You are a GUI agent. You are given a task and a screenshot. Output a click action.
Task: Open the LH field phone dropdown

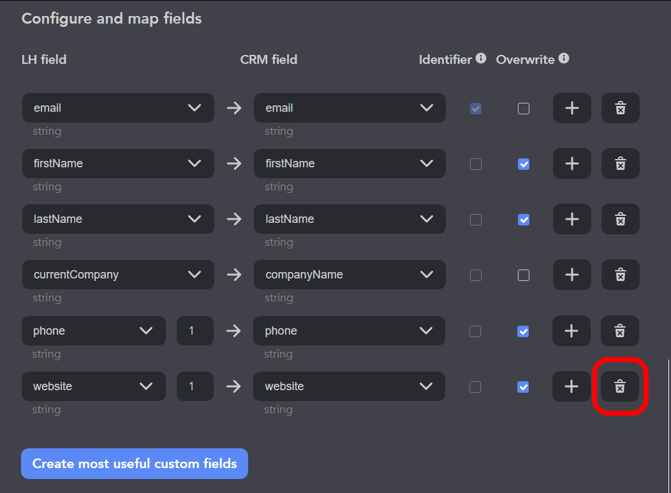tap(94, 331)
